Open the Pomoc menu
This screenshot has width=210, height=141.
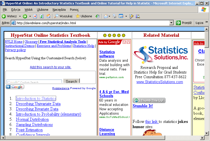74,10
